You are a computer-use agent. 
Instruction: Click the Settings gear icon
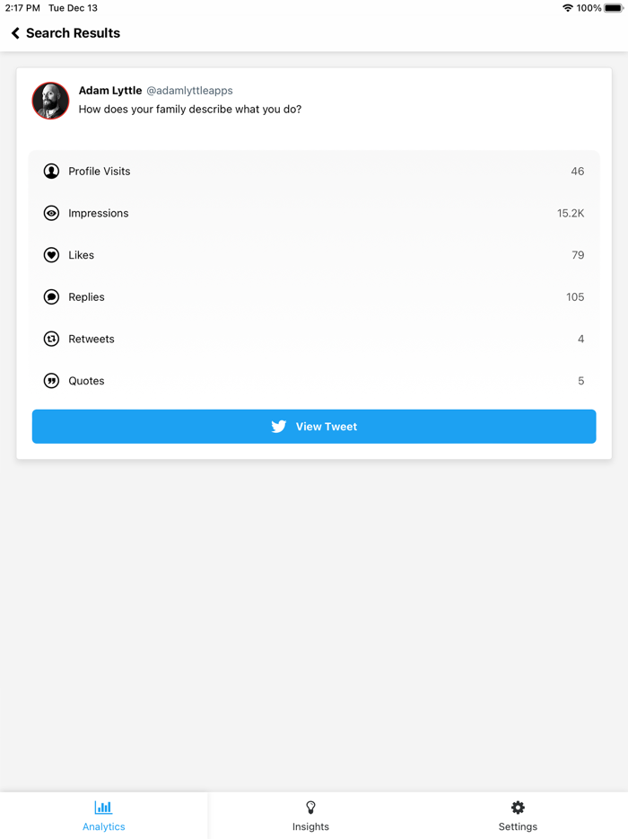tap(518, 808)
